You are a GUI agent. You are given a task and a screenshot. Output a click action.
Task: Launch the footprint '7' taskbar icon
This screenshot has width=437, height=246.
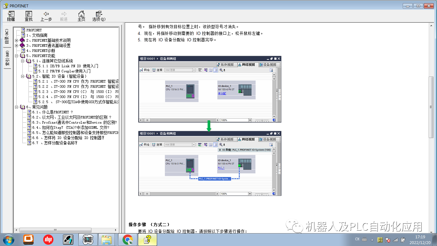point(68,240)
